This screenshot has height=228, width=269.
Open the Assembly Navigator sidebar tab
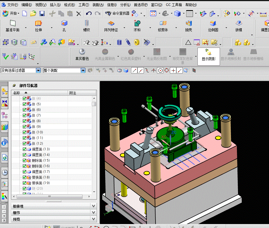click(x=5, y=91)
